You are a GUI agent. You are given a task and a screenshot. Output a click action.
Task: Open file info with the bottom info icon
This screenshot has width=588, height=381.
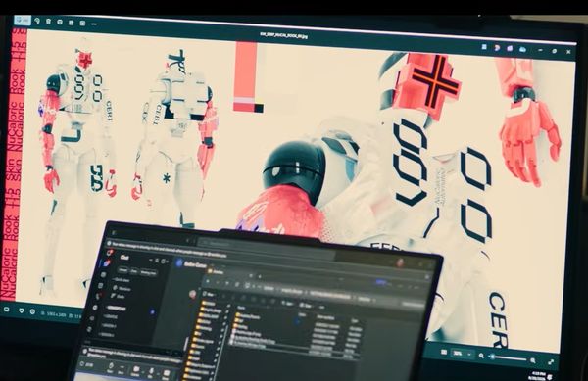(x=32, y=311)
